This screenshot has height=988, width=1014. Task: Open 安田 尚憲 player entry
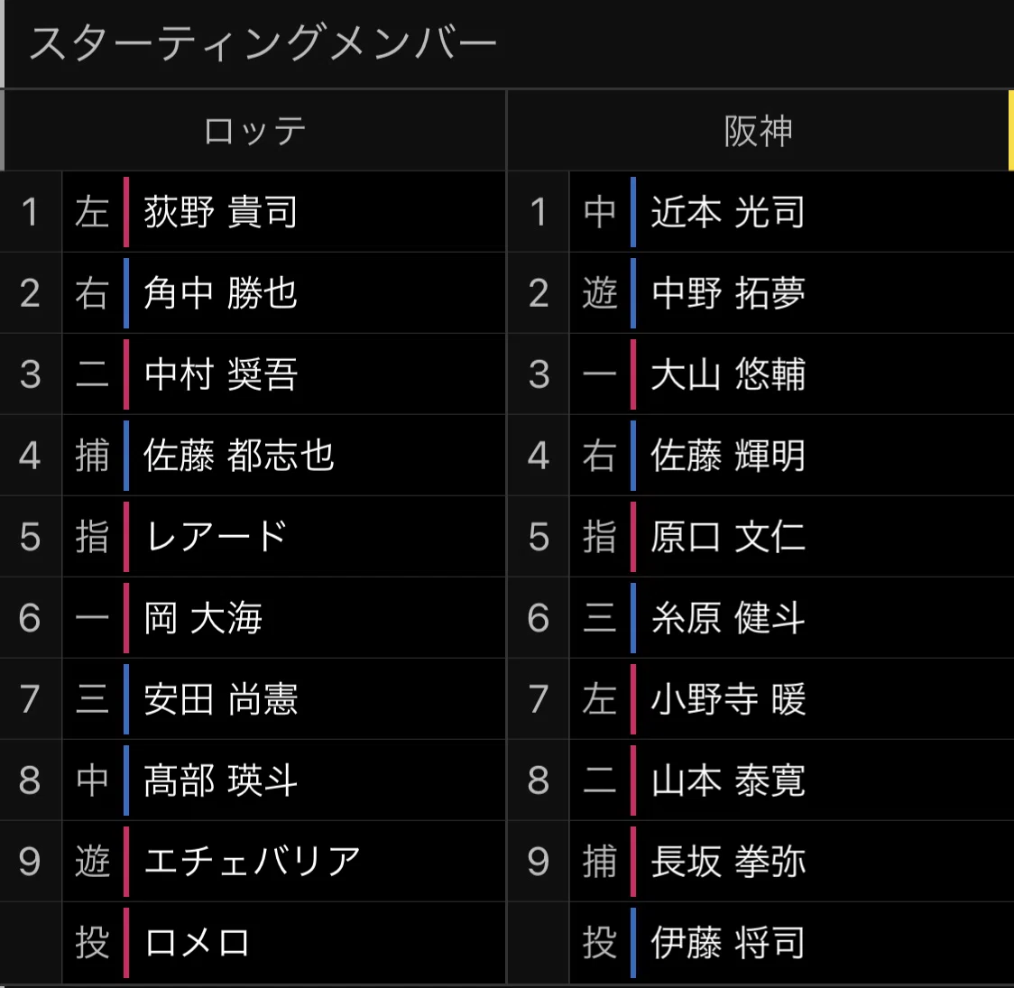(x=220, y=699)
